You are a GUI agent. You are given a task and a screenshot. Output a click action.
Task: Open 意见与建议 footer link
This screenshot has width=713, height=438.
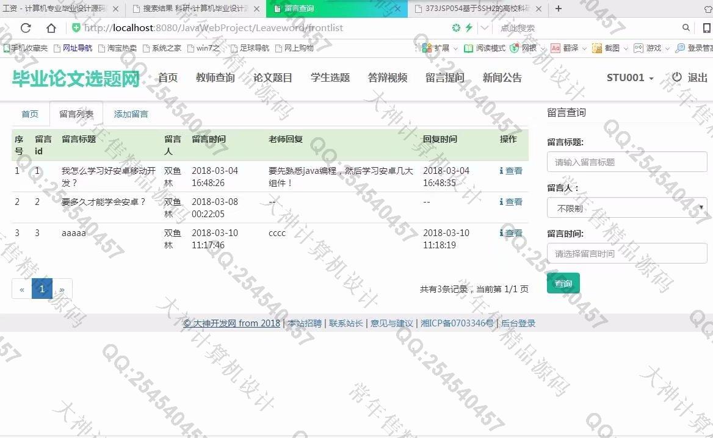(391, 323)
